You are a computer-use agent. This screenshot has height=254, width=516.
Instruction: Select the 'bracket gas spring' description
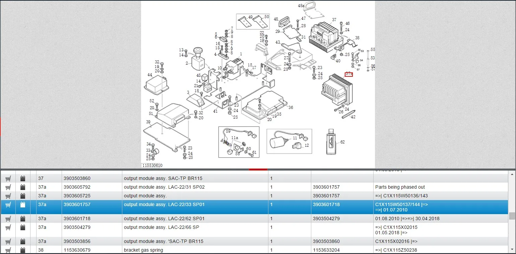pos(143,250)
